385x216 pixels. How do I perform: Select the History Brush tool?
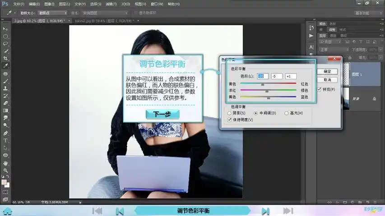(5, 96)
